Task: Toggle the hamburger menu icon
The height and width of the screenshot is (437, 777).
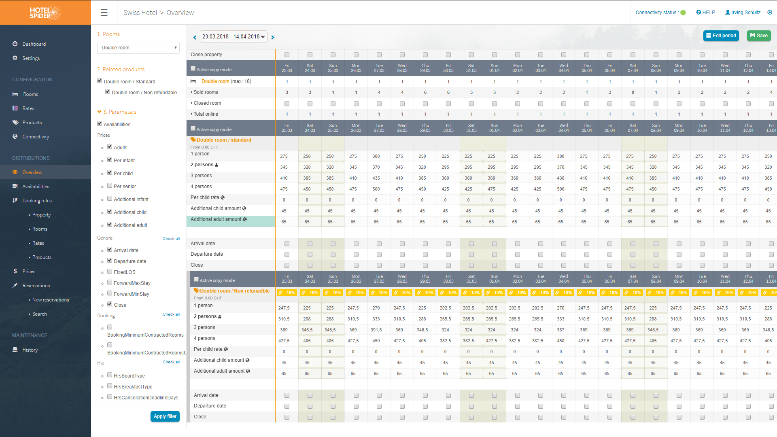Action: 104,13
